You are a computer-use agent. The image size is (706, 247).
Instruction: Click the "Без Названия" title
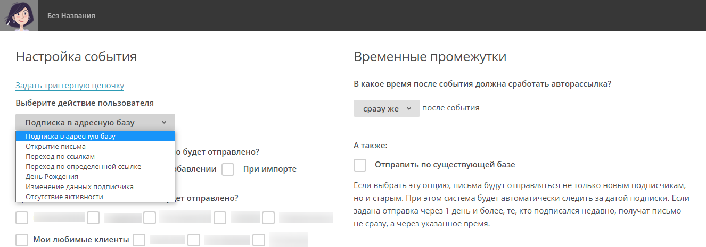(x=71, y=16)
